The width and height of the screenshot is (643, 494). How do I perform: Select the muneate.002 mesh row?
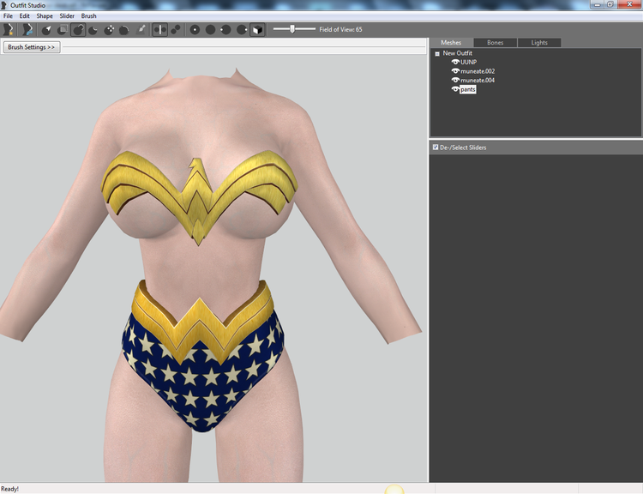478,71
